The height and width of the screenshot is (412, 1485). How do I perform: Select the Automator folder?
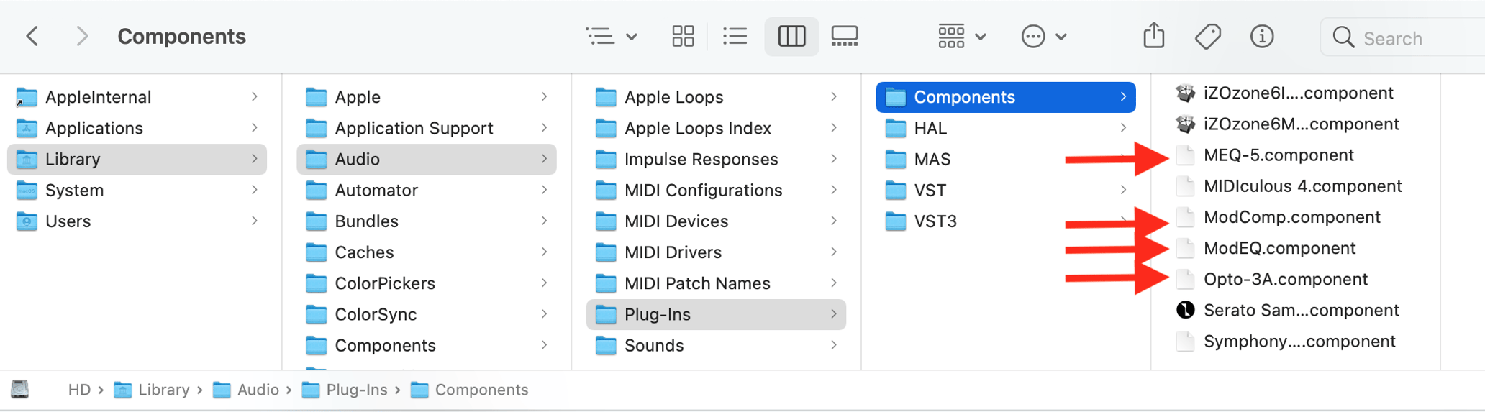pos(426,190)
